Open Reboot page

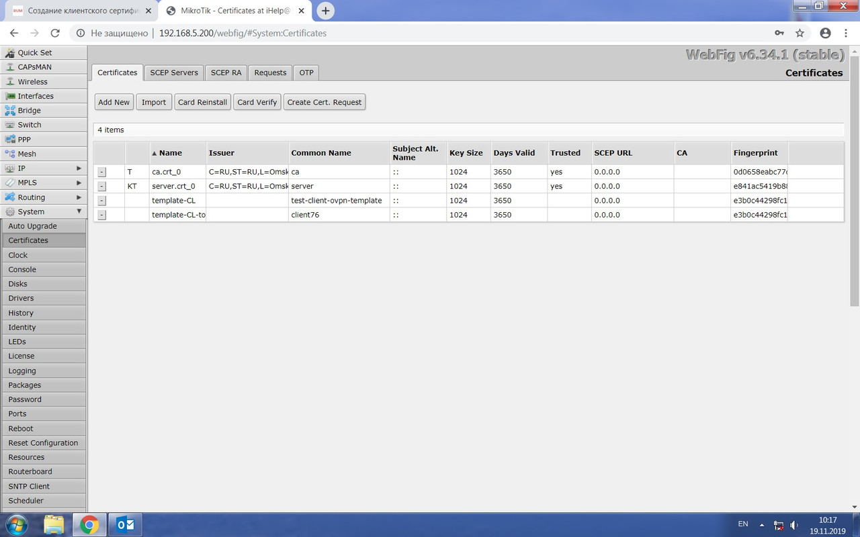click(43, 428)
